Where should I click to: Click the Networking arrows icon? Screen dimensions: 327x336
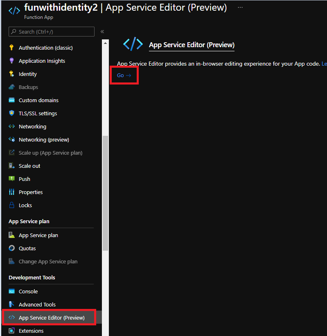[11, 126]
